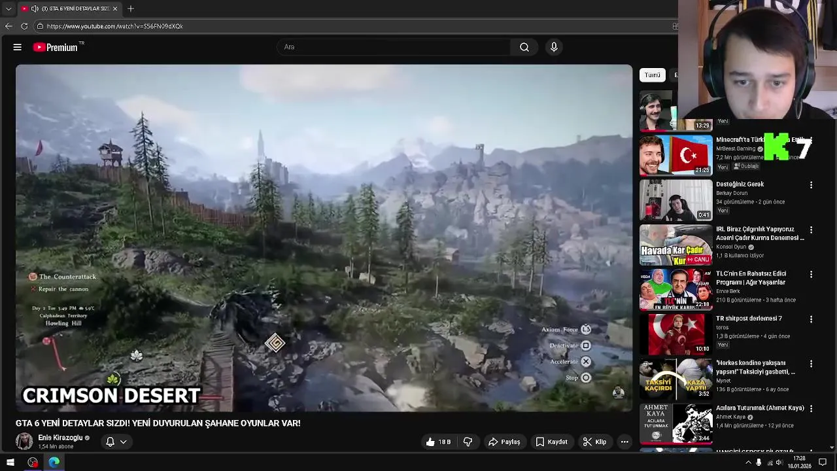Share video with Paylaş button

(x=504, y=442)
